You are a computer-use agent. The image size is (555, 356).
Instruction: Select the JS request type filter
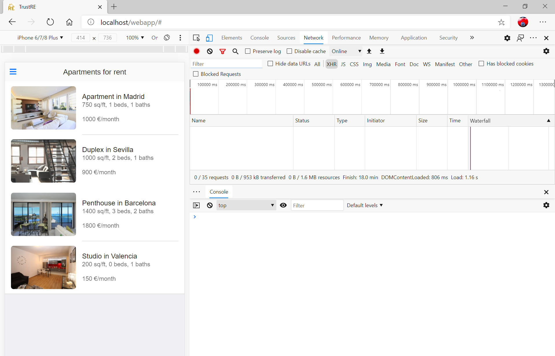click(343, 64)
